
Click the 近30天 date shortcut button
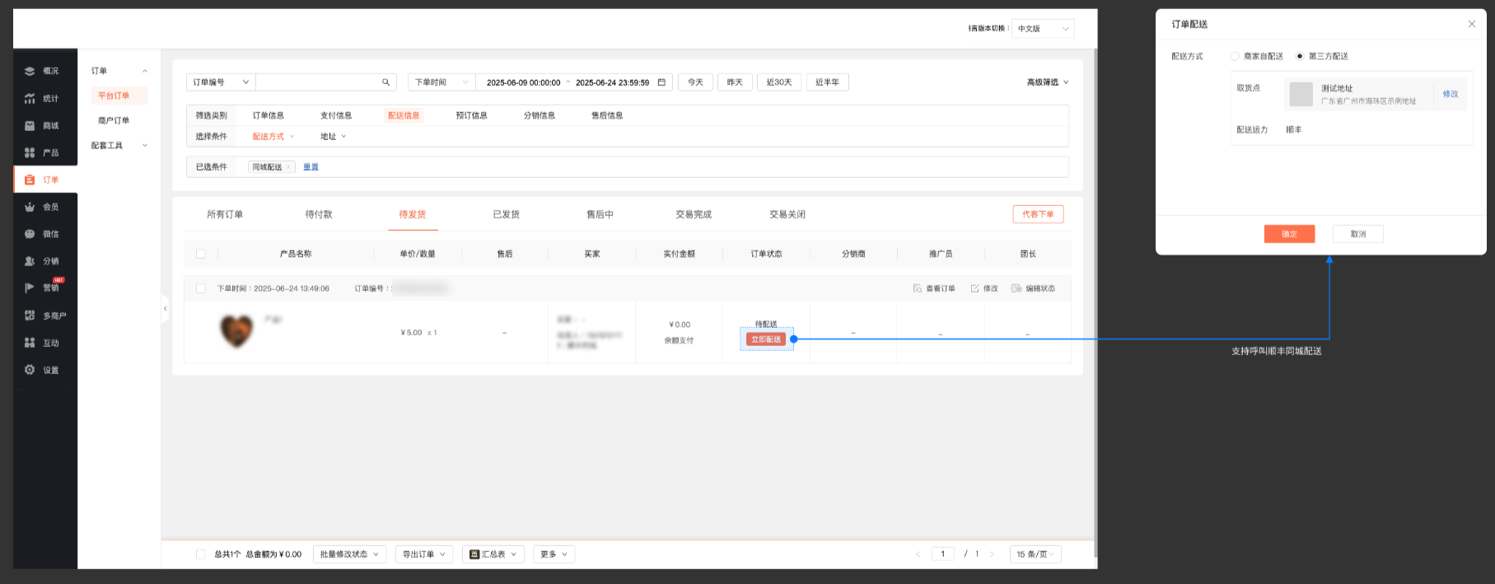coord(779,82)
